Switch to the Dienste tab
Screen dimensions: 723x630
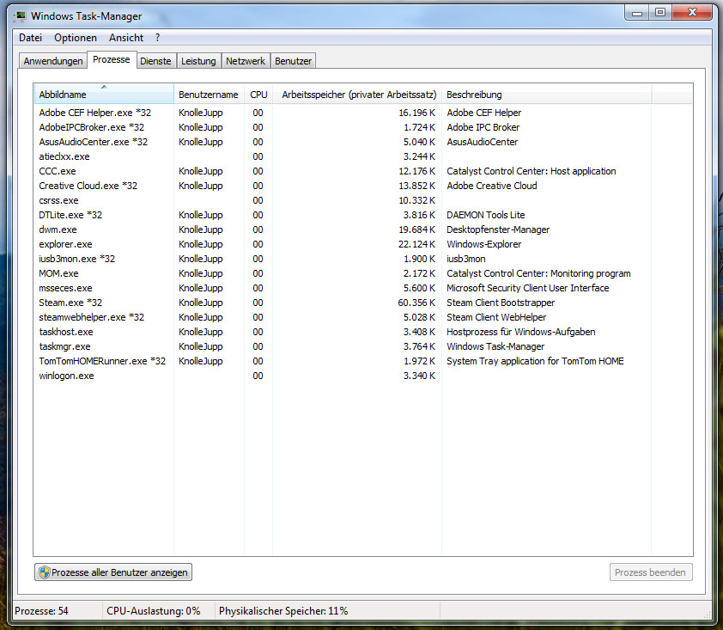point(155,61)
